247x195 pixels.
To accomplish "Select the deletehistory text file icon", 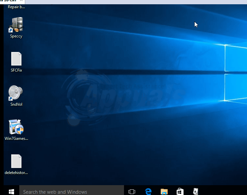I will click(x=16, y=161).
